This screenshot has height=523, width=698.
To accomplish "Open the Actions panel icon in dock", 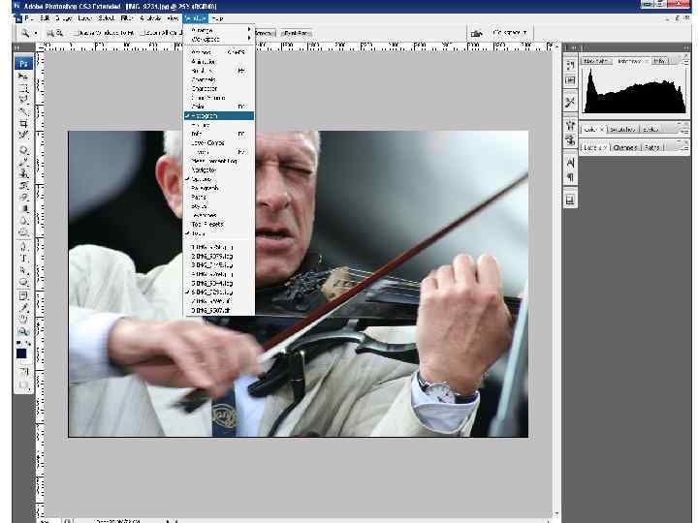I will [x=570, y=80].
